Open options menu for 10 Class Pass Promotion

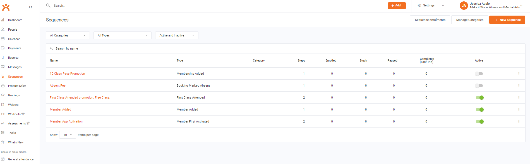coord(519,74)
